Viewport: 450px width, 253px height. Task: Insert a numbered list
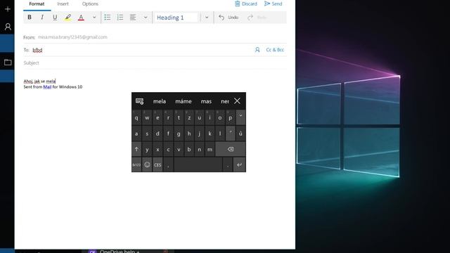120,17
